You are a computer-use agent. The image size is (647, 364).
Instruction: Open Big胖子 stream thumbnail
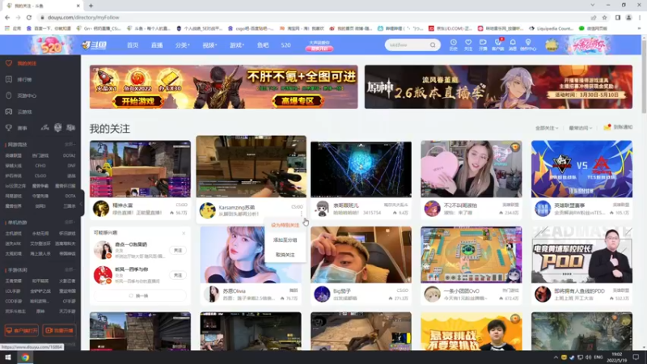[361, 255]
